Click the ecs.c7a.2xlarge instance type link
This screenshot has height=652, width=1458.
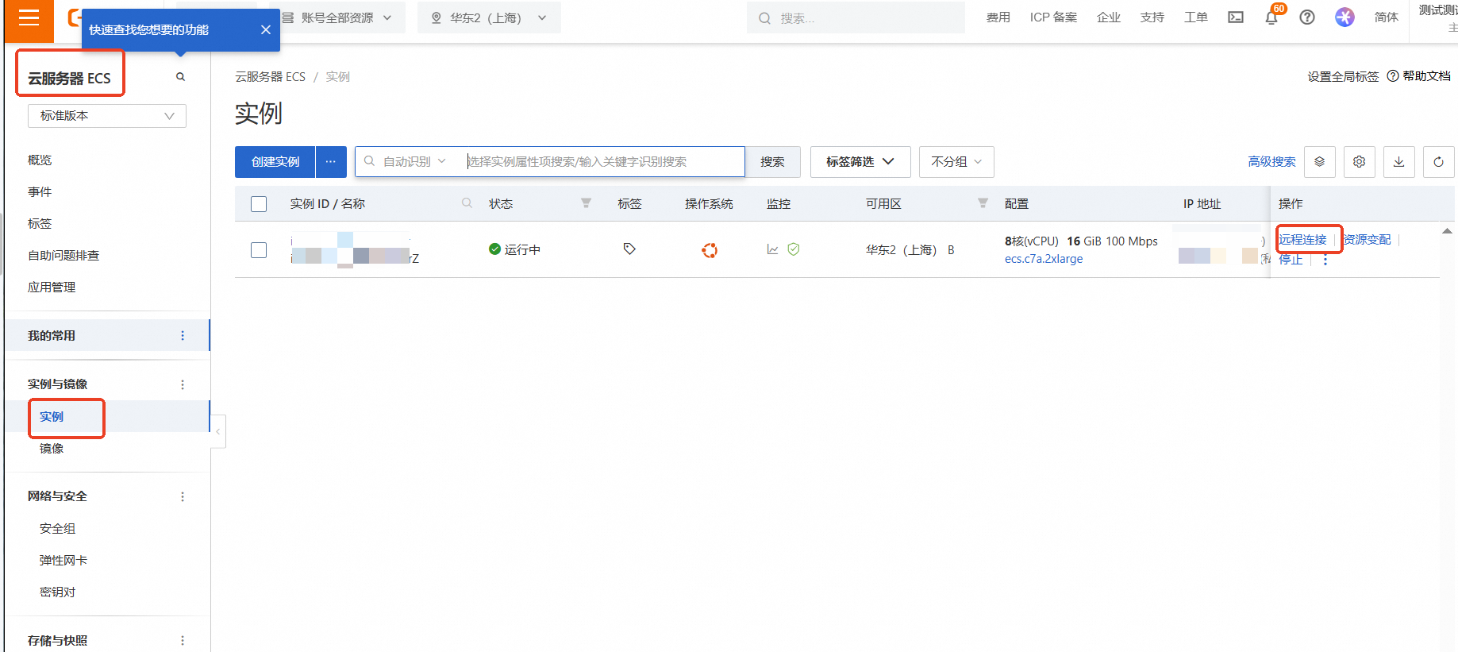(1044, 259)
